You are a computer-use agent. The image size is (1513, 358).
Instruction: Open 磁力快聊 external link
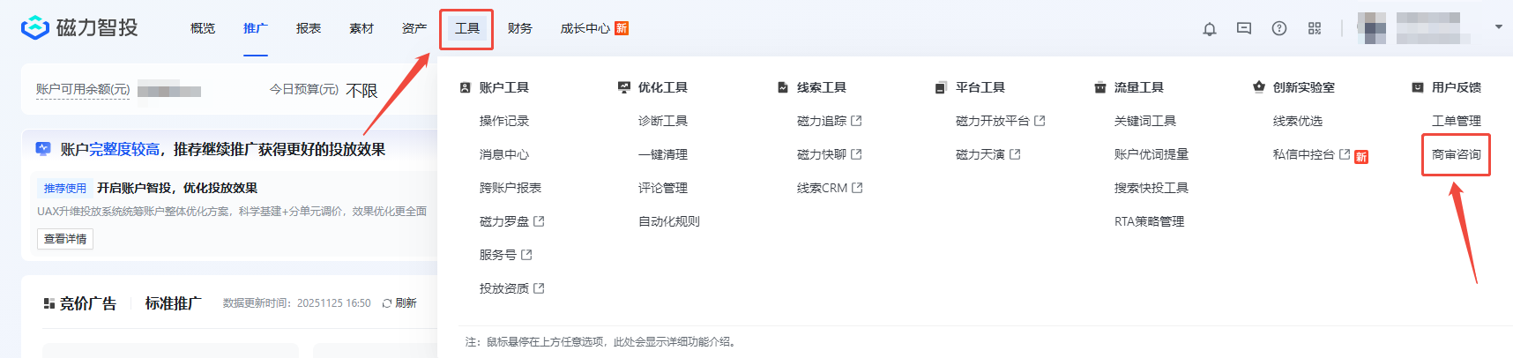829,154
